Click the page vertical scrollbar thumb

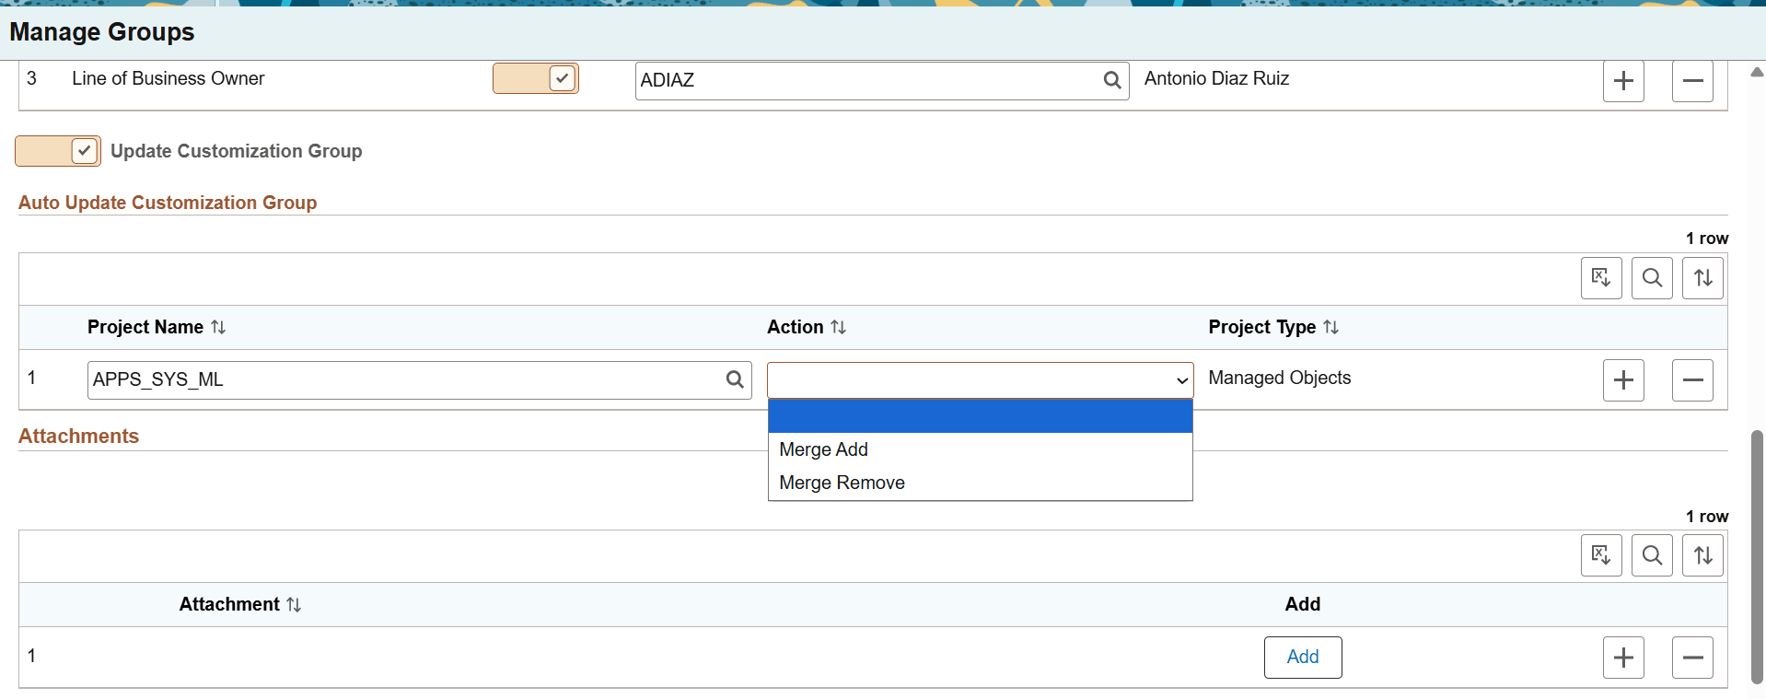click(1757, 556)
